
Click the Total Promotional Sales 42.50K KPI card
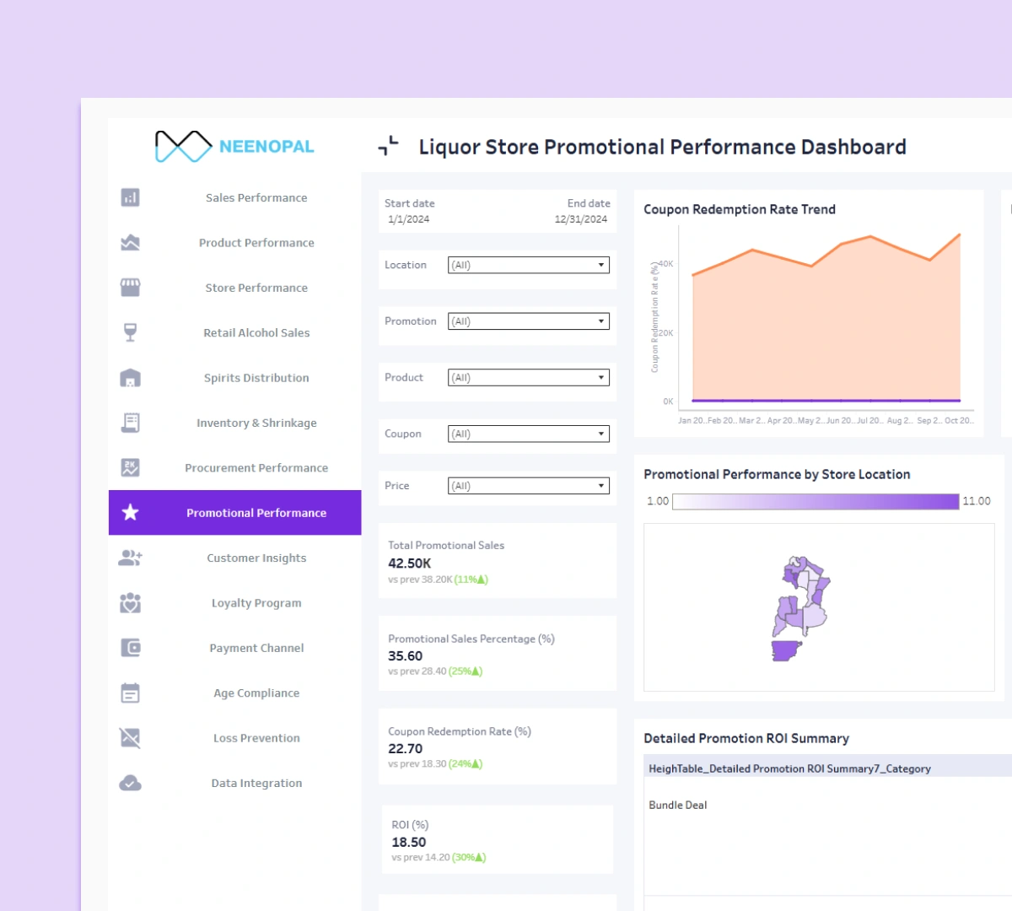click(x=497, y=560)
